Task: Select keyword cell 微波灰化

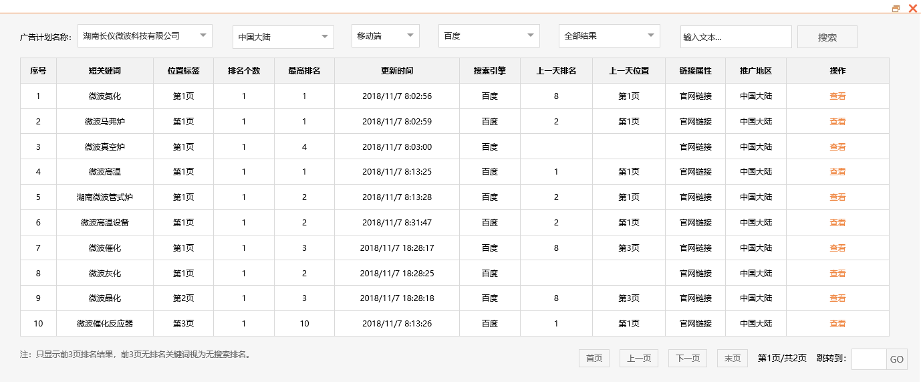Action: click(x=105, y=274)
